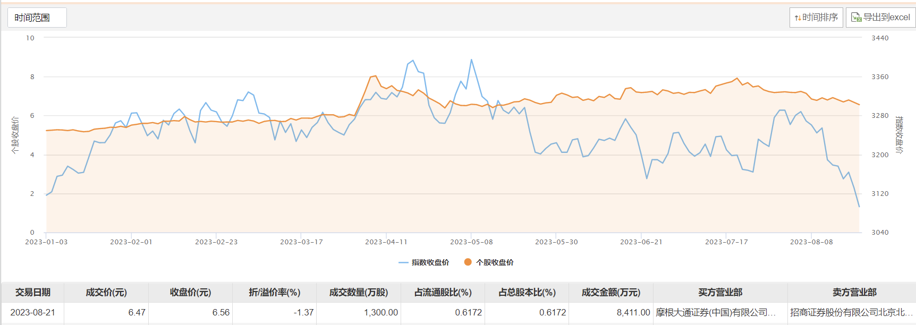This screenshot has height=325, width=916.
Task: Click the 时间排序 sort button
Action: click(x=816, y=18)
